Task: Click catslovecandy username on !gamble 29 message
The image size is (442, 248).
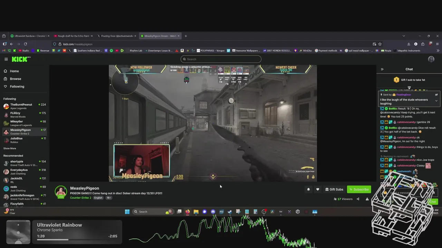Action: 406,122
